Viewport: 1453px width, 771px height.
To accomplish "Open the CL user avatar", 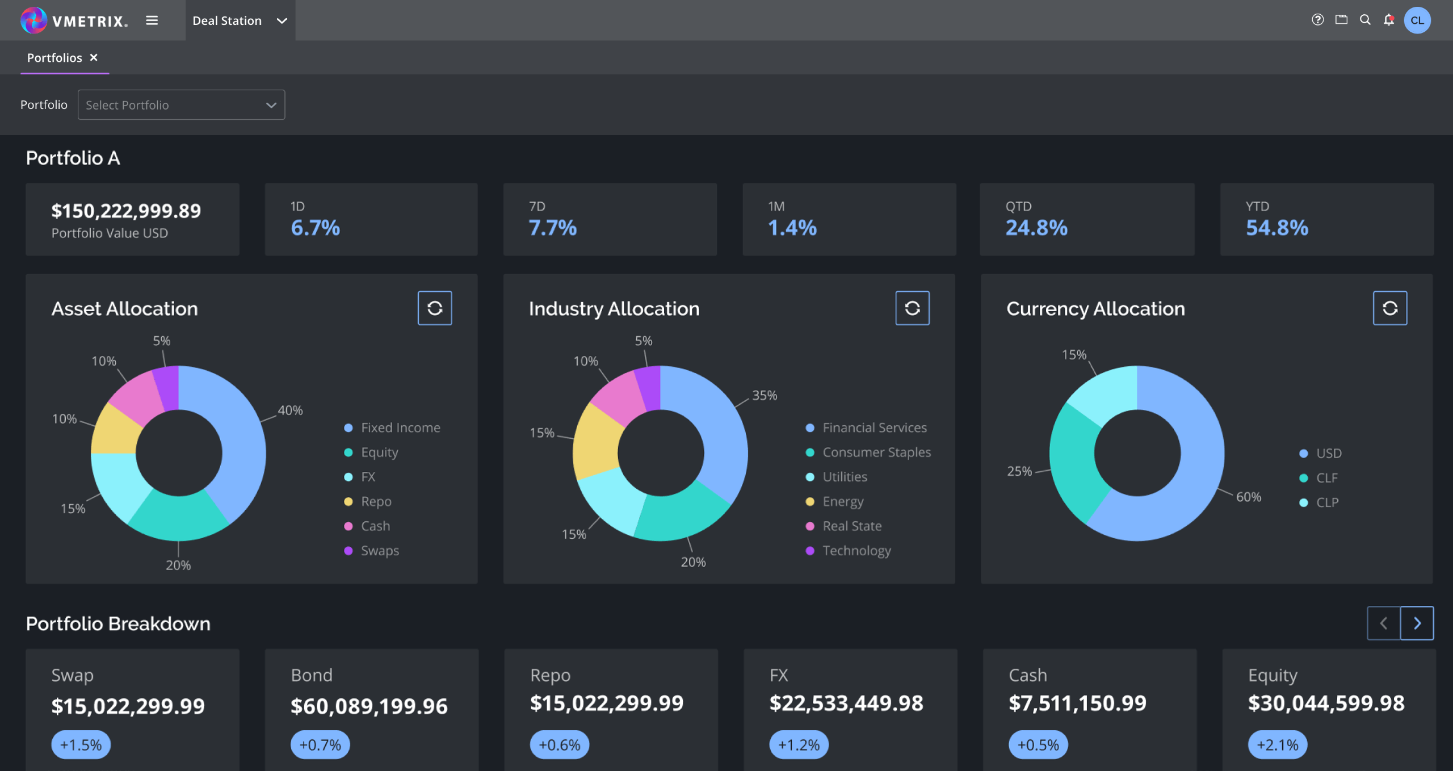I will (x=1417, y=20).
